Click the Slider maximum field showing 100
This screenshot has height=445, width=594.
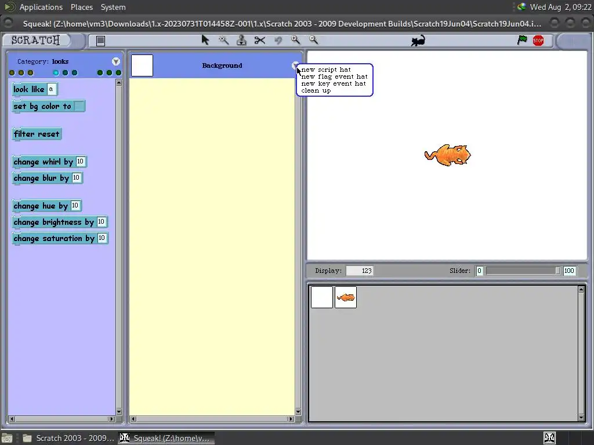(x=569, y=271)
